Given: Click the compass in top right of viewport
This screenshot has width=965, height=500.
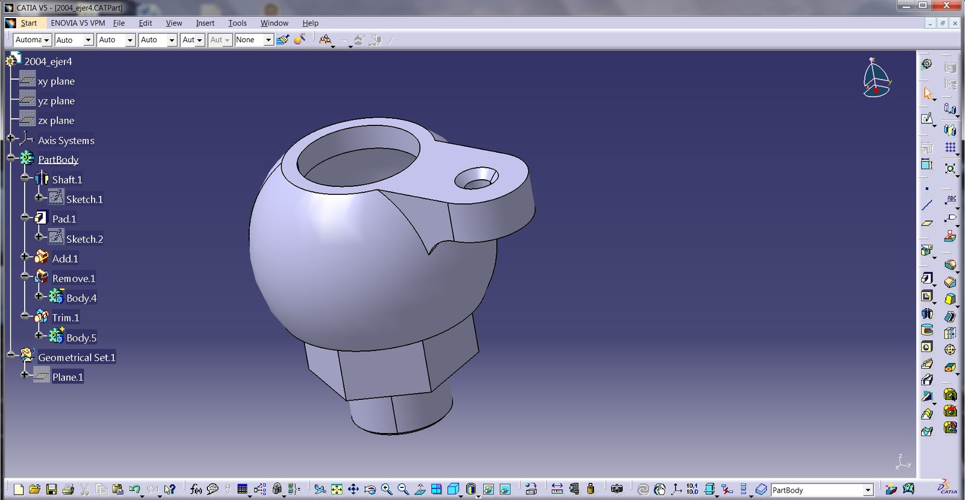Looking at the screenshot, I should coord(876,78).
